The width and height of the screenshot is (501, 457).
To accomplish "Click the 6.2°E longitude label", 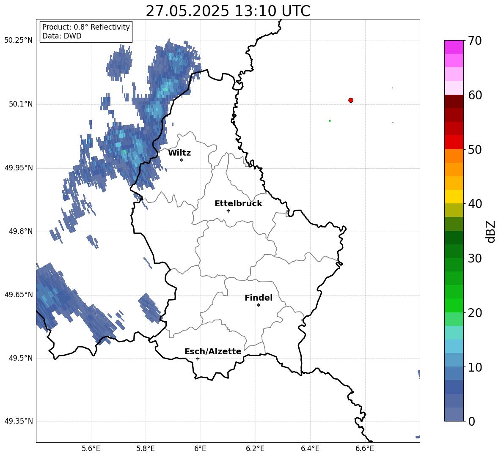I will 255,449.
